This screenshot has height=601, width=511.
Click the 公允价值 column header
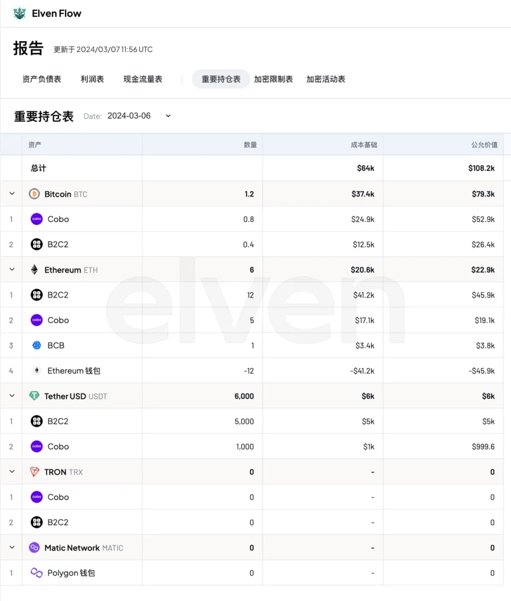point(484,145)
